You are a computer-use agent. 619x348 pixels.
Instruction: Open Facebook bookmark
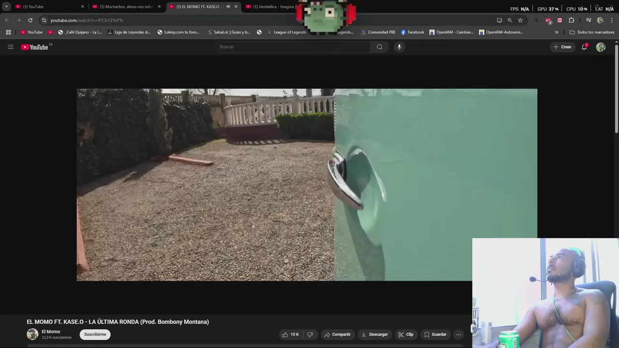tap(413, 32)
